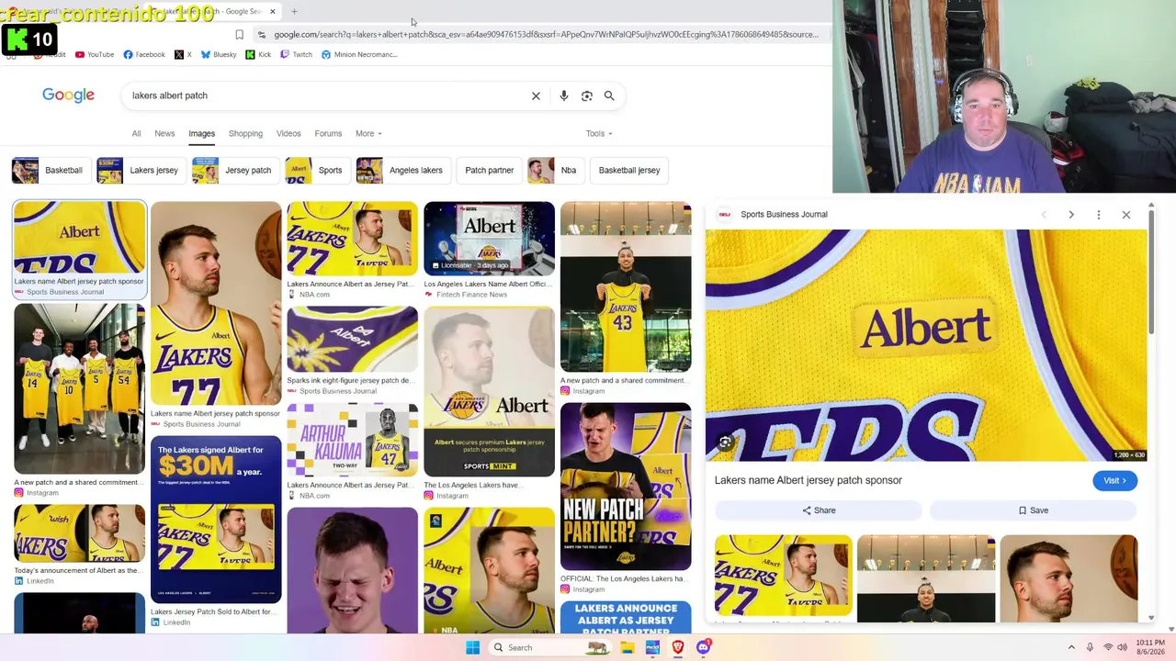This screenshot has width=1176, height=661.
Task: Switch to the Shopping results tab
Action: pos(245,134)
